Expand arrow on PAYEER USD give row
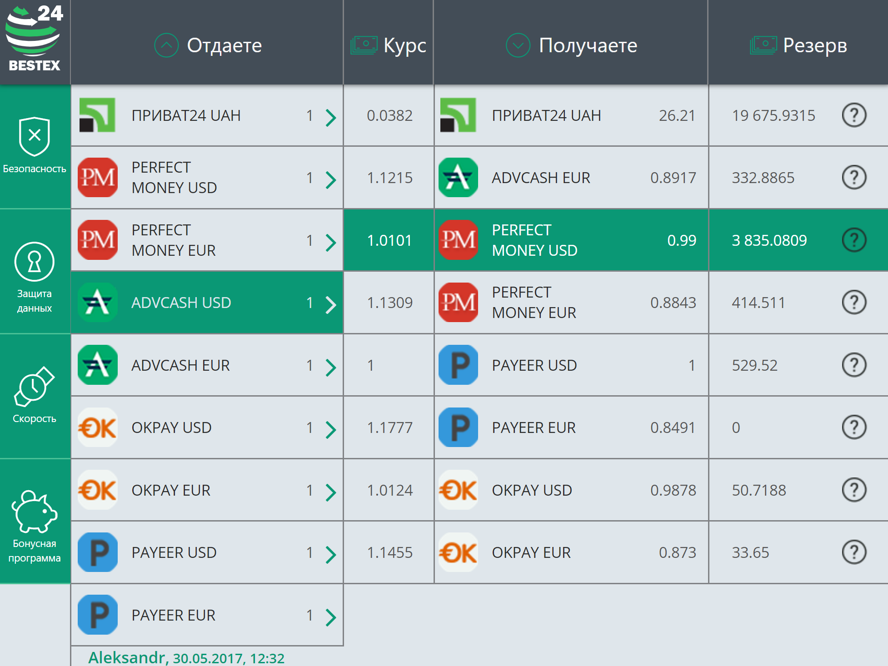 (x=331, y=554)
